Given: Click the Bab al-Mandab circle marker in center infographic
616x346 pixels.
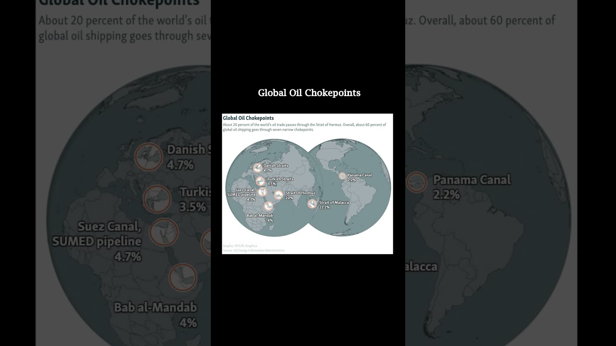Looking at the screenshot, I should [269, 206].
